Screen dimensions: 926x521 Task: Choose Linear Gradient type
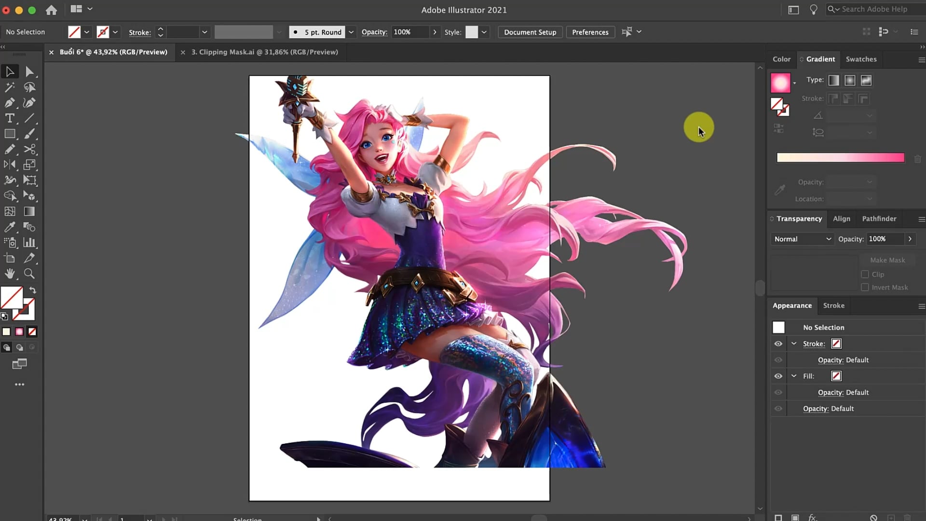(833, 81)
